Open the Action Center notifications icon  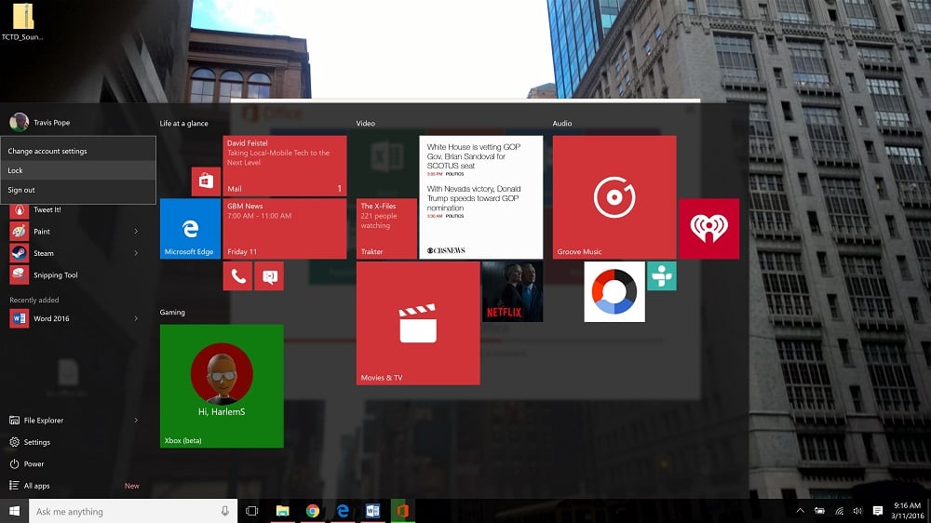(878, 511)
